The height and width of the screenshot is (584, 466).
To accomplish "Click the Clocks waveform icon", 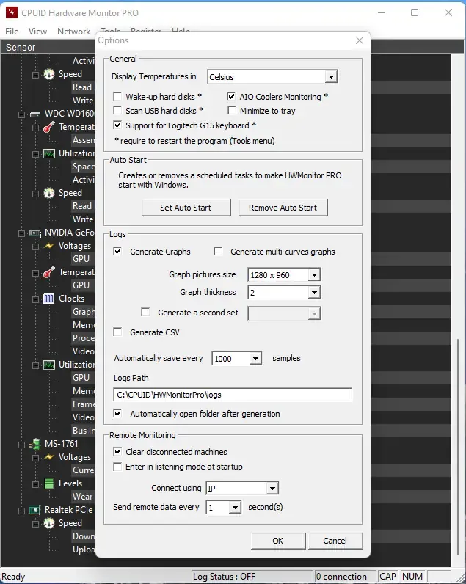I will pos(48,299).
